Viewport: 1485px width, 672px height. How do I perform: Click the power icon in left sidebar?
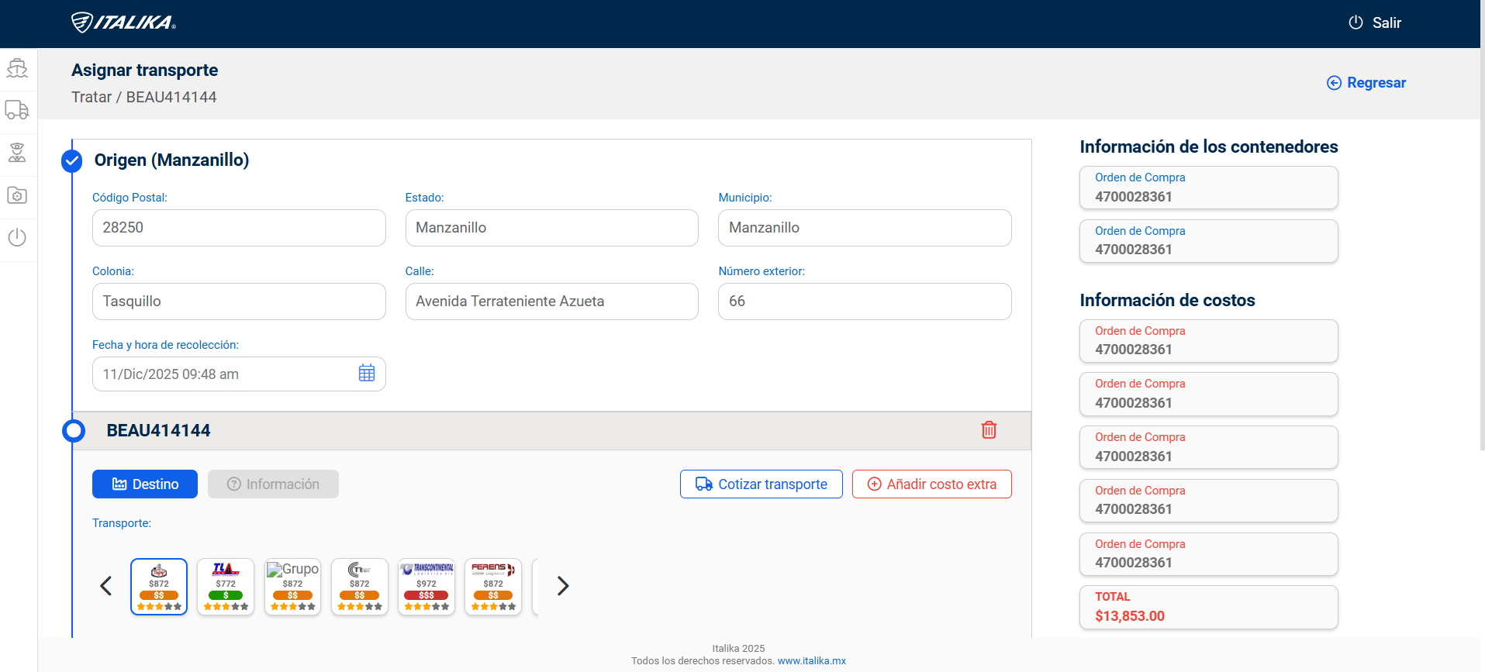pos(17,237)
